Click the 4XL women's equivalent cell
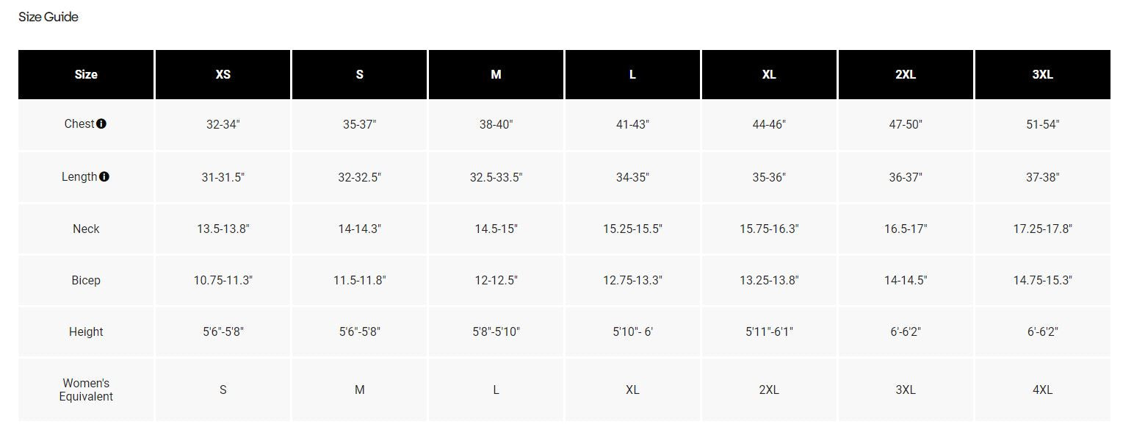1134x427 pixels. [x=1042, y=390]
